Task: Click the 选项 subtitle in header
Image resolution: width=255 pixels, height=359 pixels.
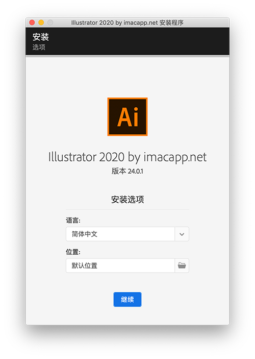Action: (39, 47)
